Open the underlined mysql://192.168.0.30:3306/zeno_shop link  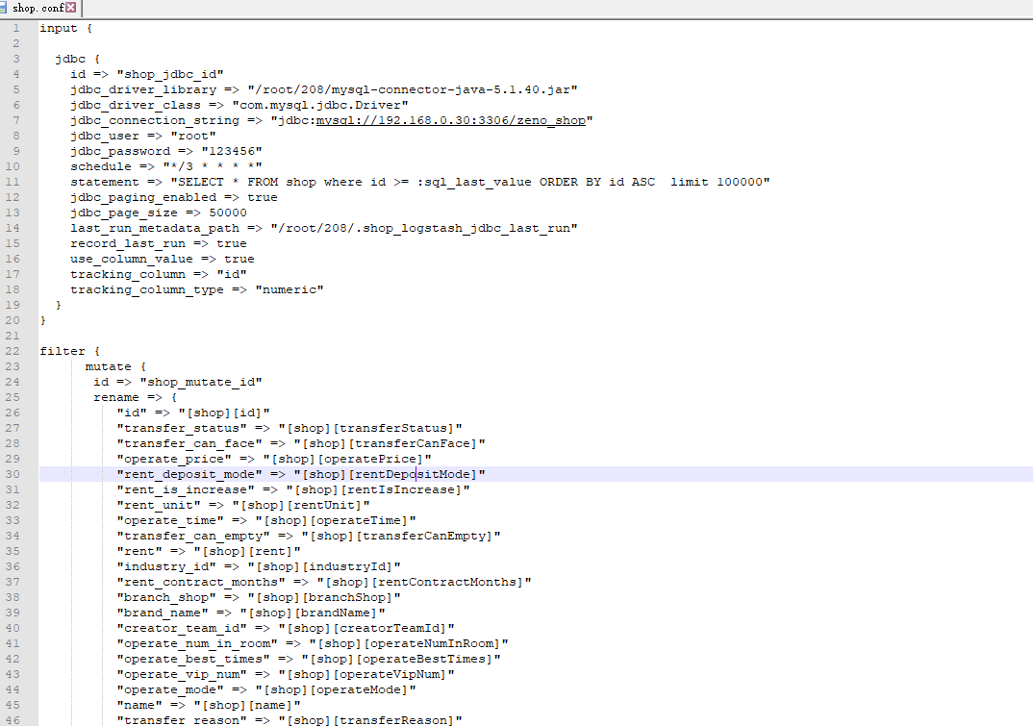pyautogui.click(x=451, y=120)
